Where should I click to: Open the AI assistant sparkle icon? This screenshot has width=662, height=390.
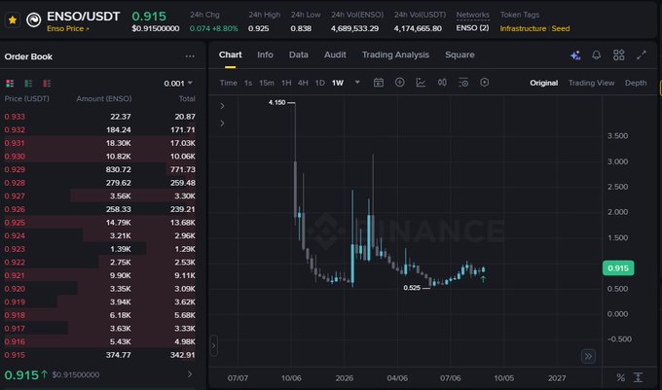click(575, 55)
